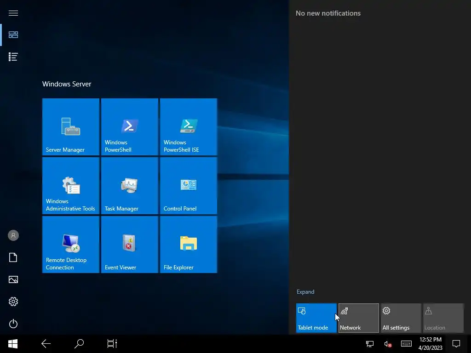Close the Action Center via taskbar icon
This screenshot has height=353, width=471.
point(456,344)
